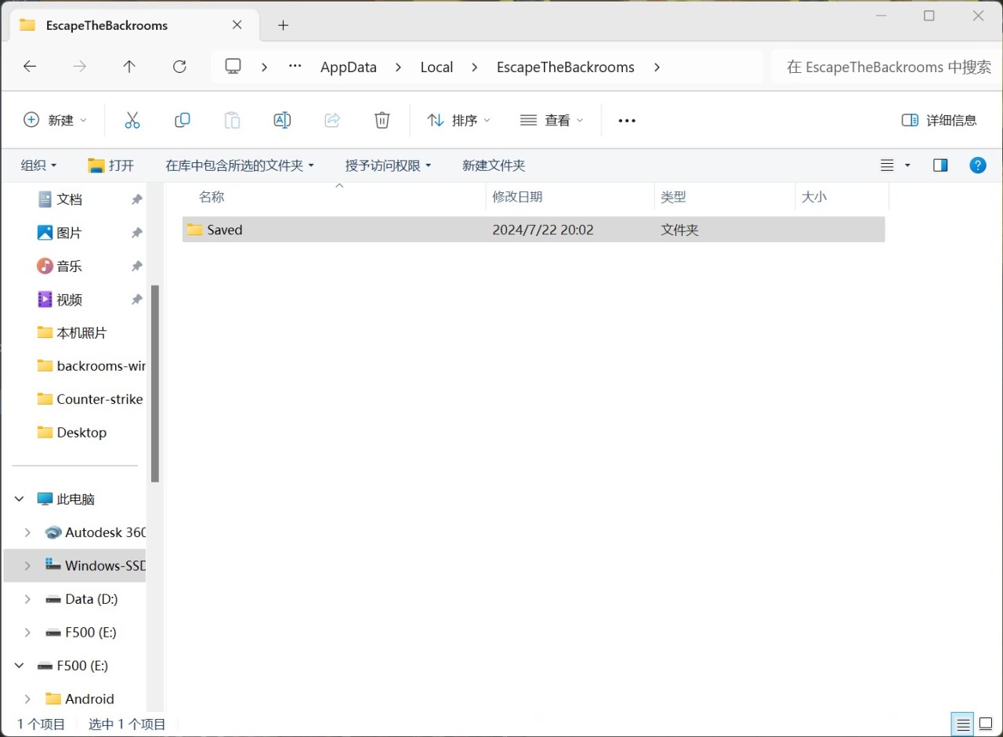Open the 排序 sort dropdown
The image size is (1003, 737).
click(x=458, y=120)
